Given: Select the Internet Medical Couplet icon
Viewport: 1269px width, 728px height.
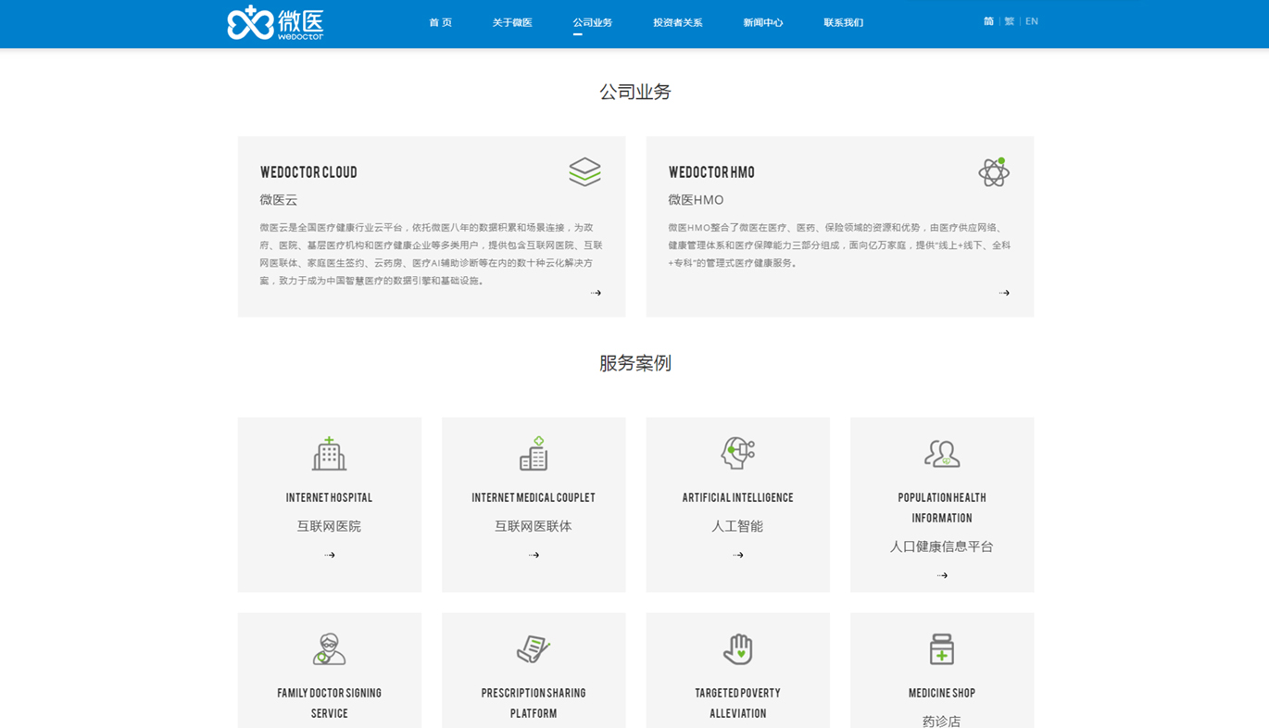Looking at the screenshot, I should [x=534, y=454].
